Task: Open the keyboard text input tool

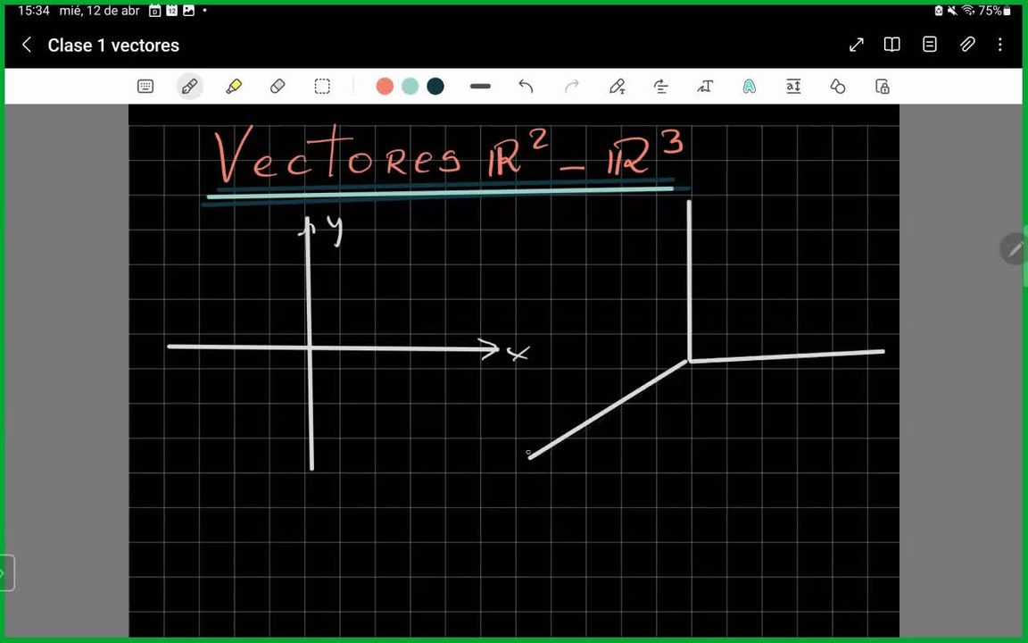Action: 145,87
